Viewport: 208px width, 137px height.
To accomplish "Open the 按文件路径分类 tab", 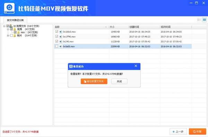I will tap(15, 20).
